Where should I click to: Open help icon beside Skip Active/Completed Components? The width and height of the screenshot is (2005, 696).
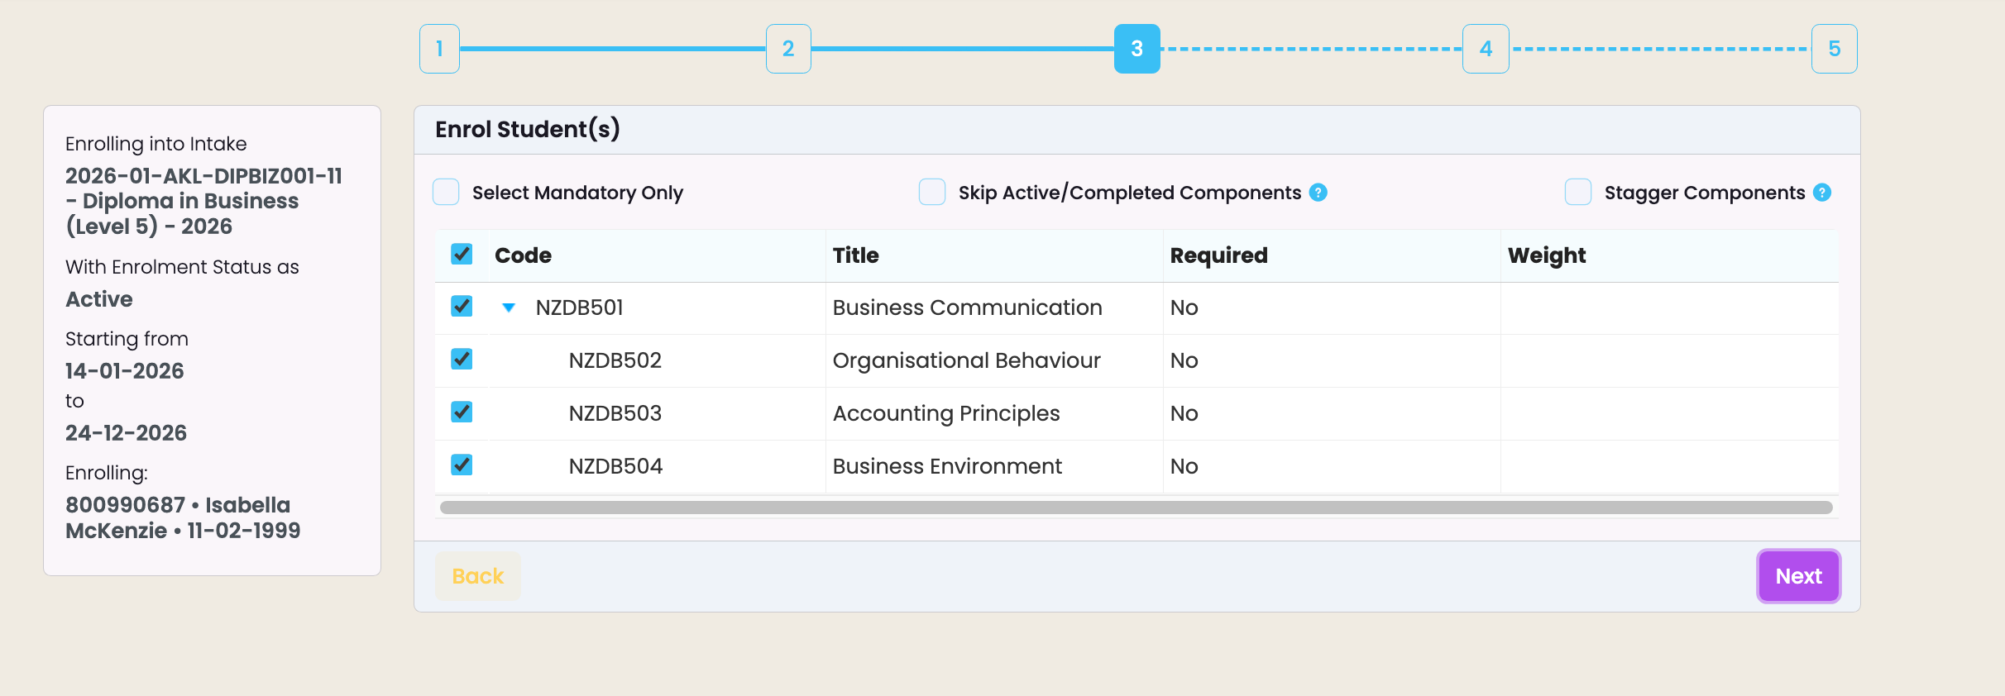[x=1318, y=193]
